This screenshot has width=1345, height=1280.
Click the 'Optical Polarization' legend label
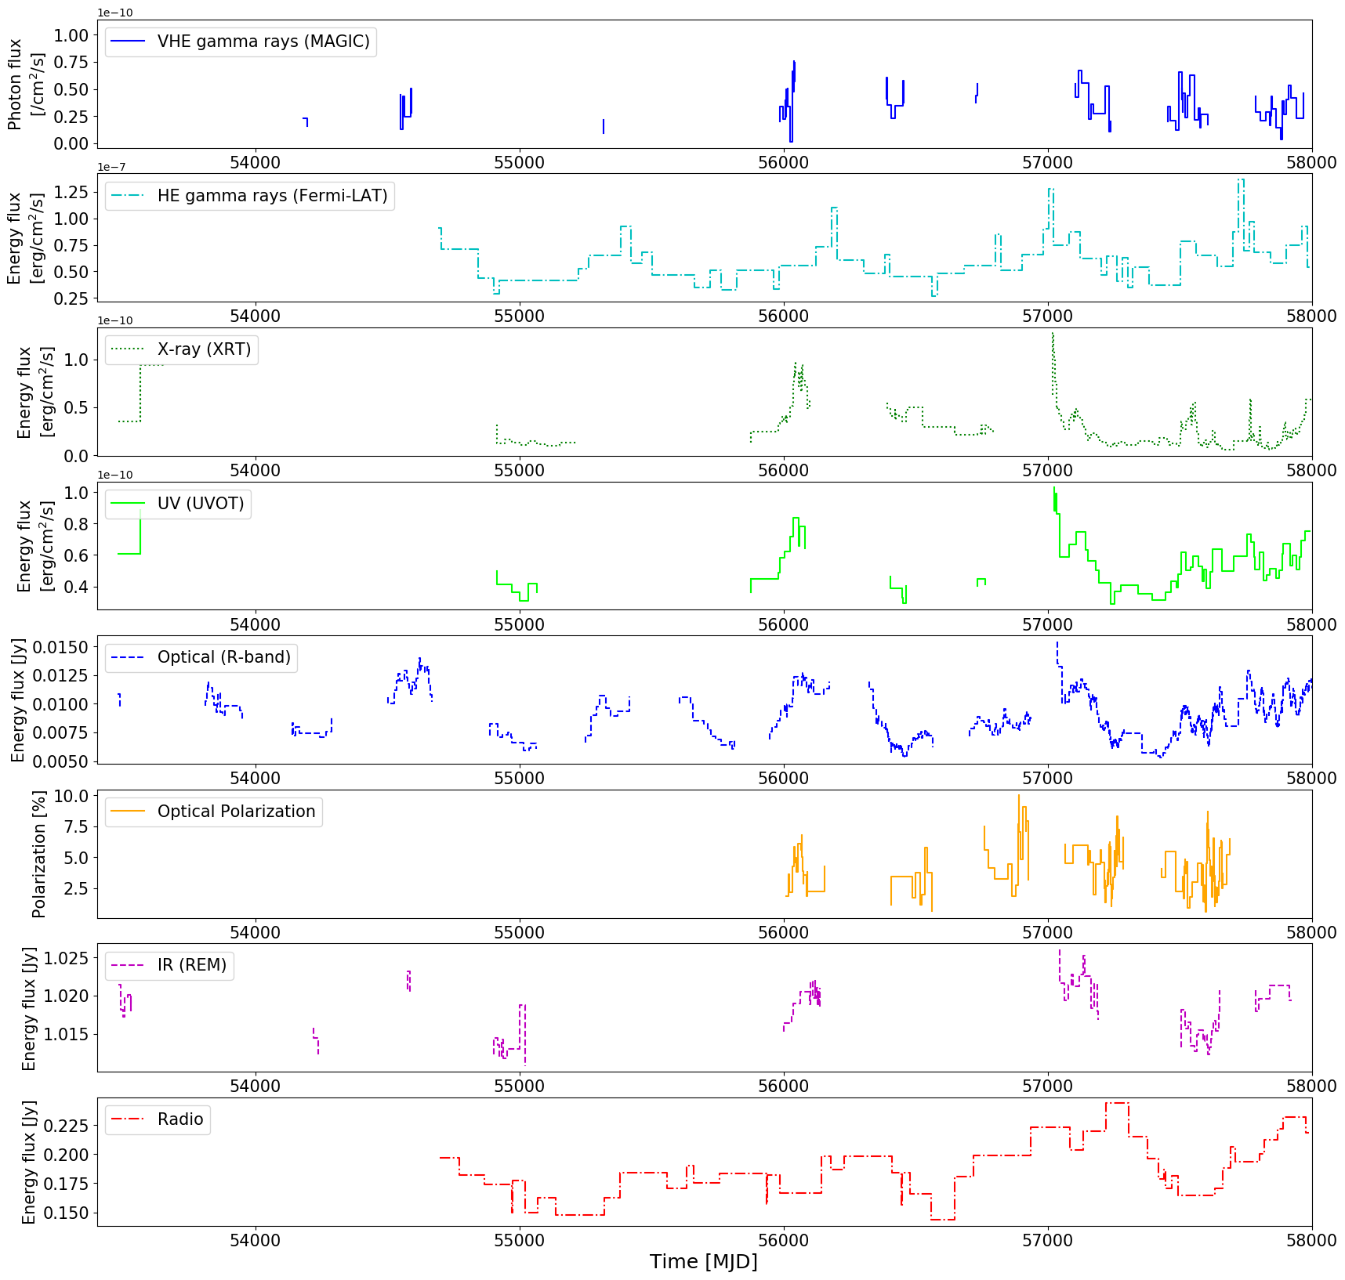click(x=237, y=812)
